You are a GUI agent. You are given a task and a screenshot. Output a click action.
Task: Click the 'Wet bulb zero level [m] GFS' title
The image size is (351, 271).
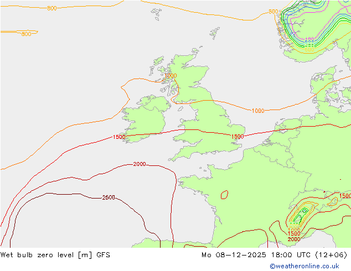click(55, 255)
